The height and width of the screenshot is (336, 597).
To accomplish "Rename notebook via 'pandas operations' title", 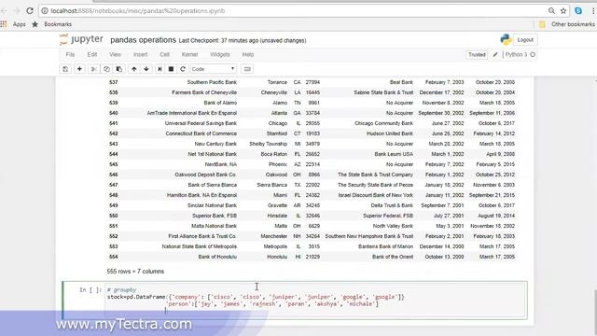I will tap(143, 40).
